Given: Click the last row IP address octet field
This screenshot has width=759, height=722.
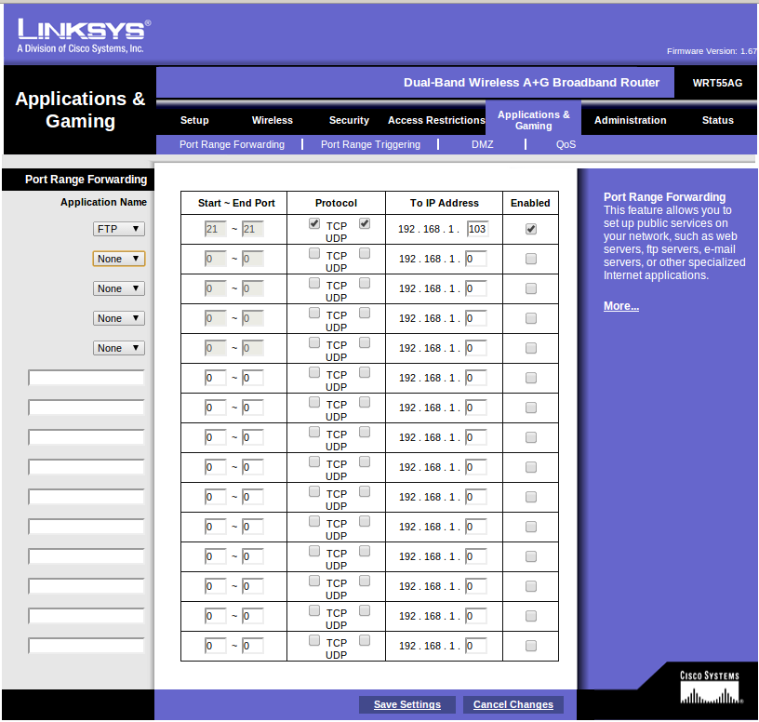Looking at the screenshot, I should tap(476, 646).
